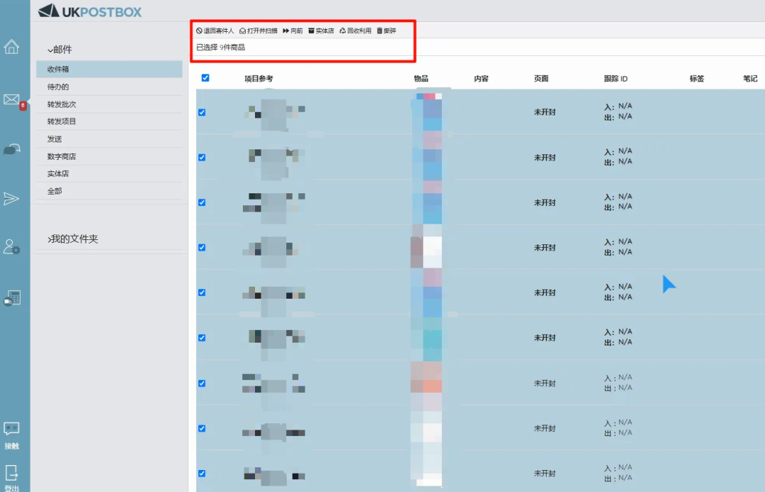
Task: Open the user account settings icon
Action: (11, 247)
